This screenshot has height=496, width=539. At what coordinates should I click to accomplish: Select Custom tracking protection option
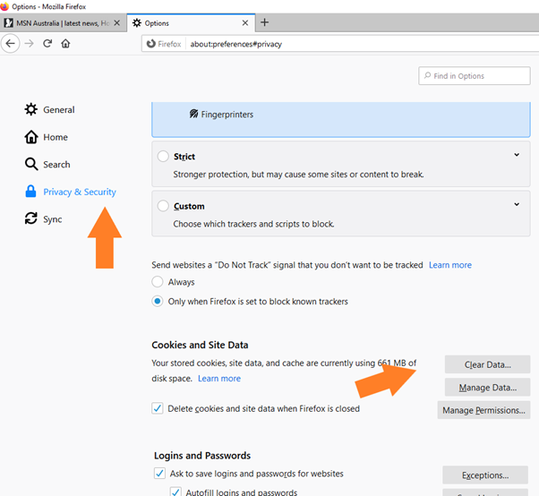pyautogui.click(x=163, y=206)
